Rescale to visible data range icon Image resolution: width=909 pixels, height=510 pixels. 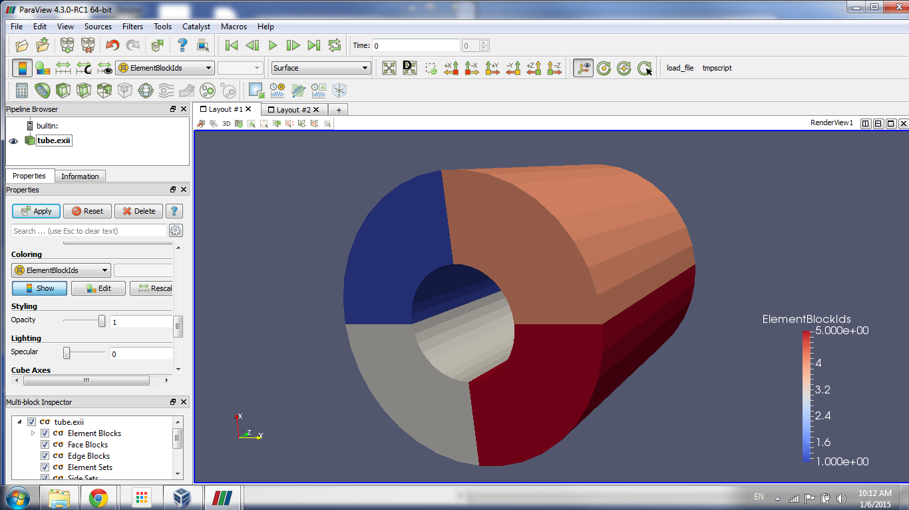tap(104, 68)
